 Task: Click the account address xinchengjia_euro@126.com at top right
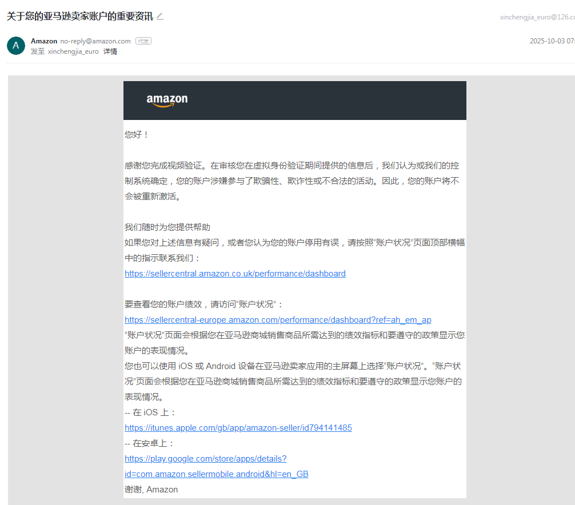(537, 17)
